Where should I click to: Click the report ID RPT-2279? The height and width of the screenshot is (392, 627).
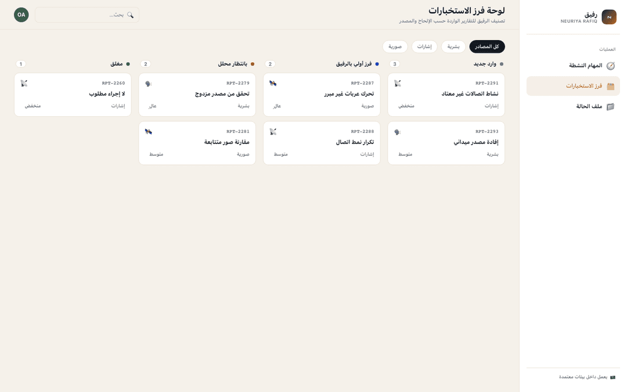coord(238,83)
